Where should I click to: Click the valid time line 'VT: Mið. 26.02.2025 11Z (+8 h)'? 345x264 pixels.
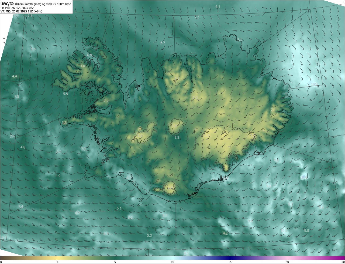[21, 11]
